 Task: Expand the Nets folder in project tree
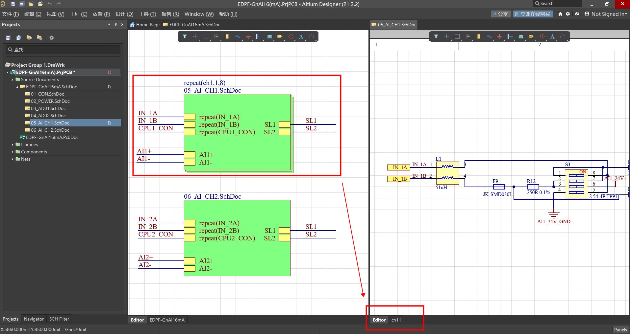(13, 159)
